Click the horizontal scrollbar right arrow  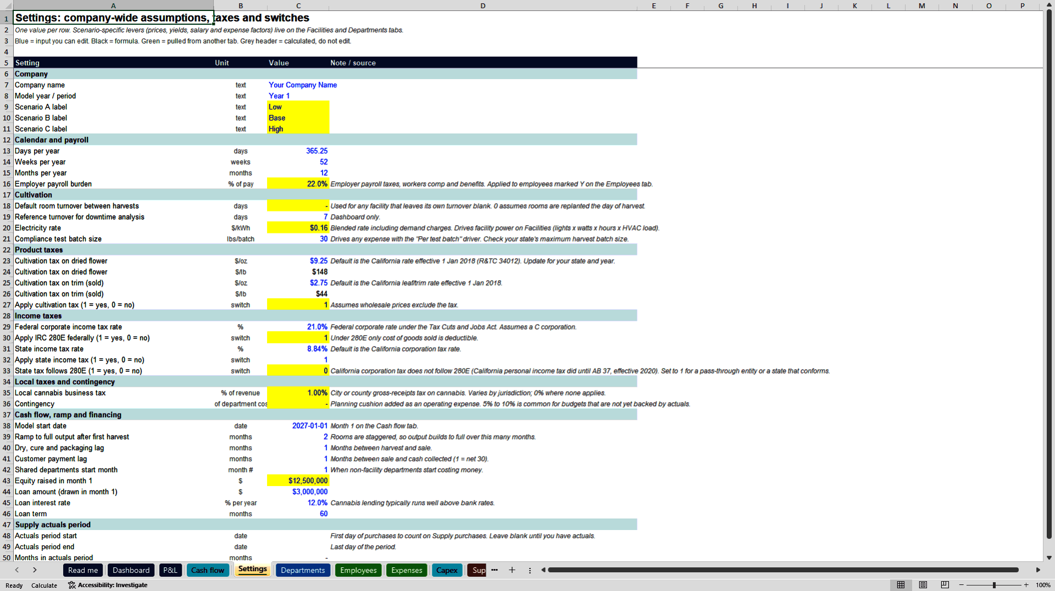pyautogui.click(x=1038, y=570)
